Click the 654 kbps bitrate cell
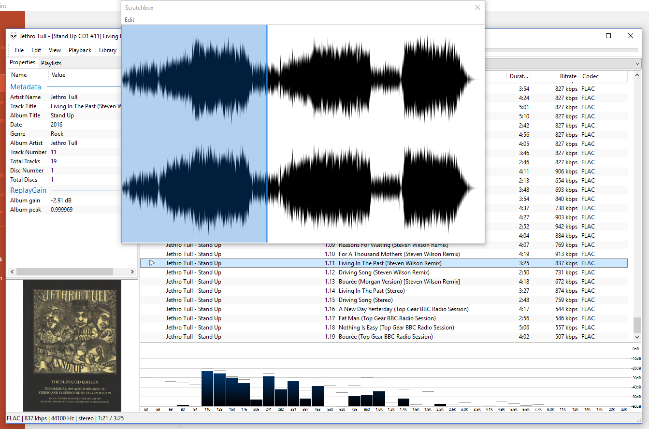The height and width of the screenshot is (429, 649). coord(566,181)
